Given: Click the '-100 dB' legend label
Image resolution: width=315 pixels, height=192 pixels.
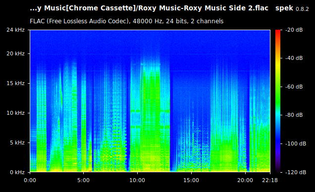Looking at the screenshot, I should 296,144.
